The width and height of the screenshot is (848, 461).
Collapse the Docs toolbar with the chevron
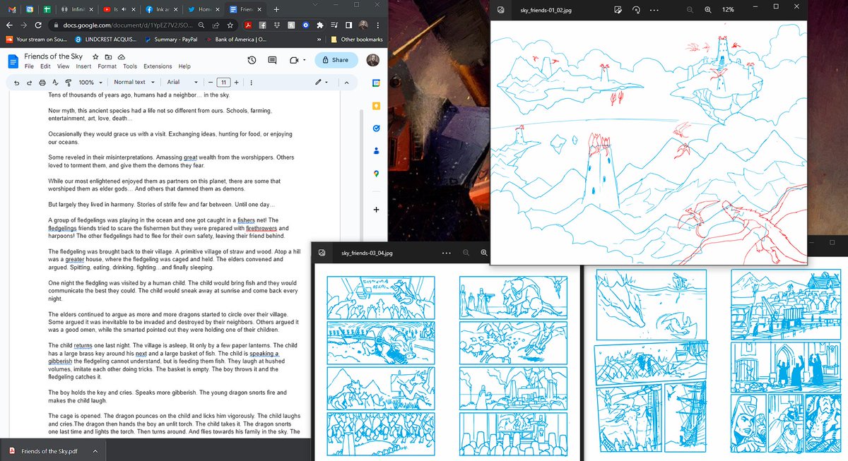click(x=346, y=82)
